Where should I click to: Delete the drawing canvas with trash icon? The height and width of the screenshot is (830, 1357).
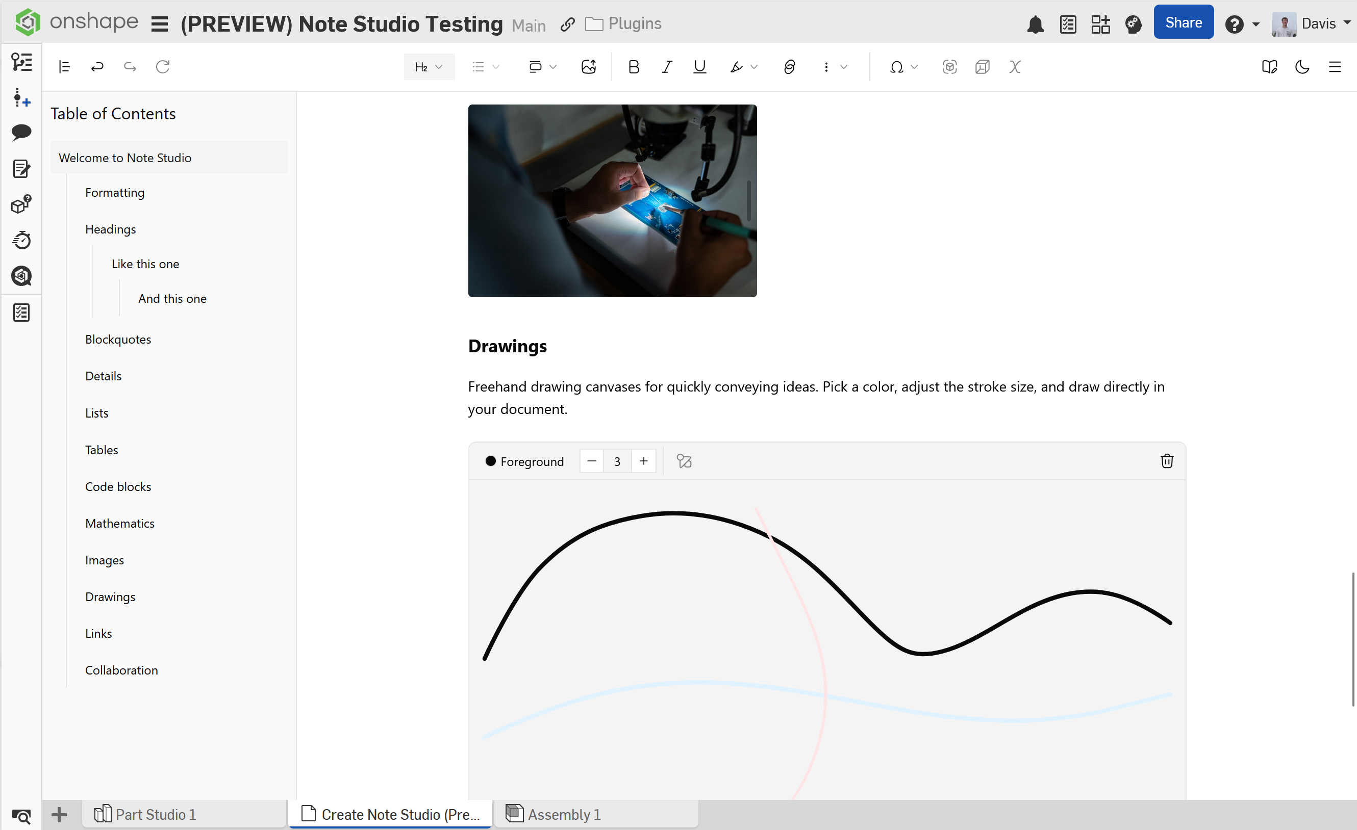pos(1166,461)
